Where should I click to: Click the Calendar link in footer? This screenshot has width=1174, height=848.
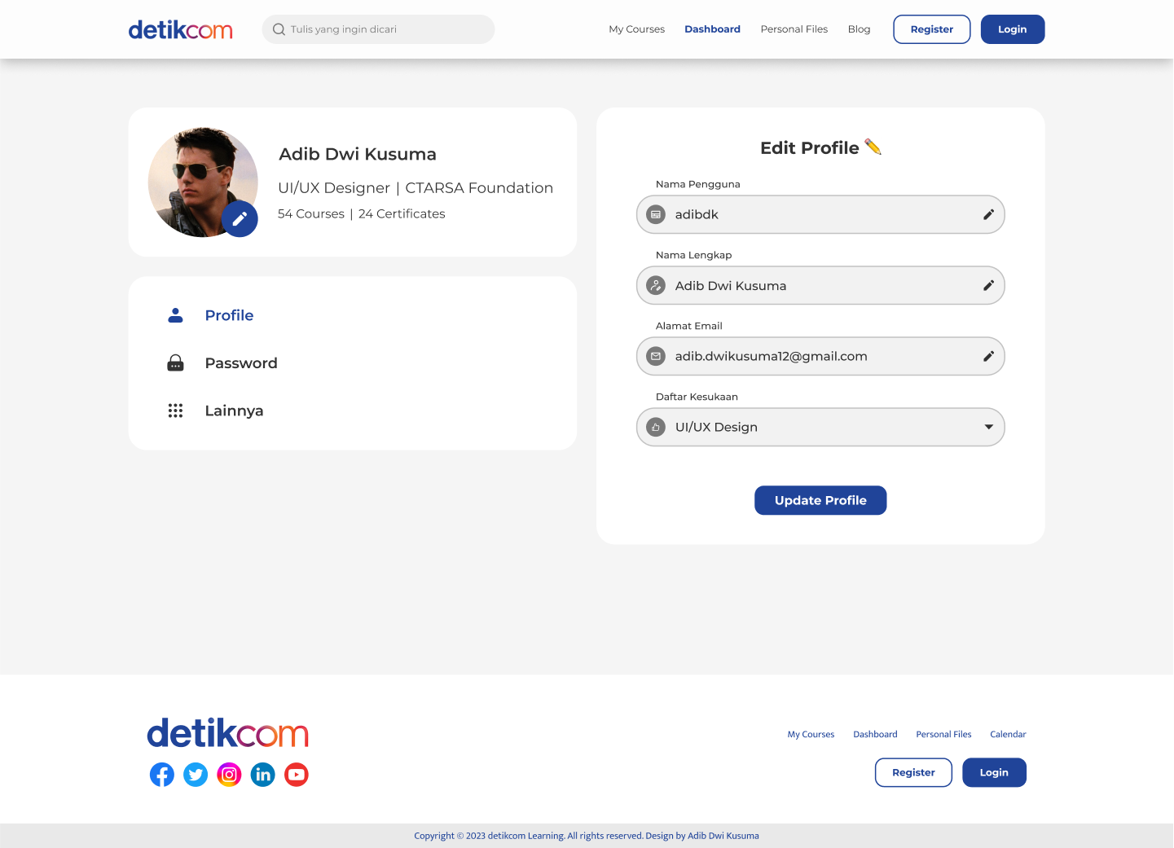(x=1008, y=734)
